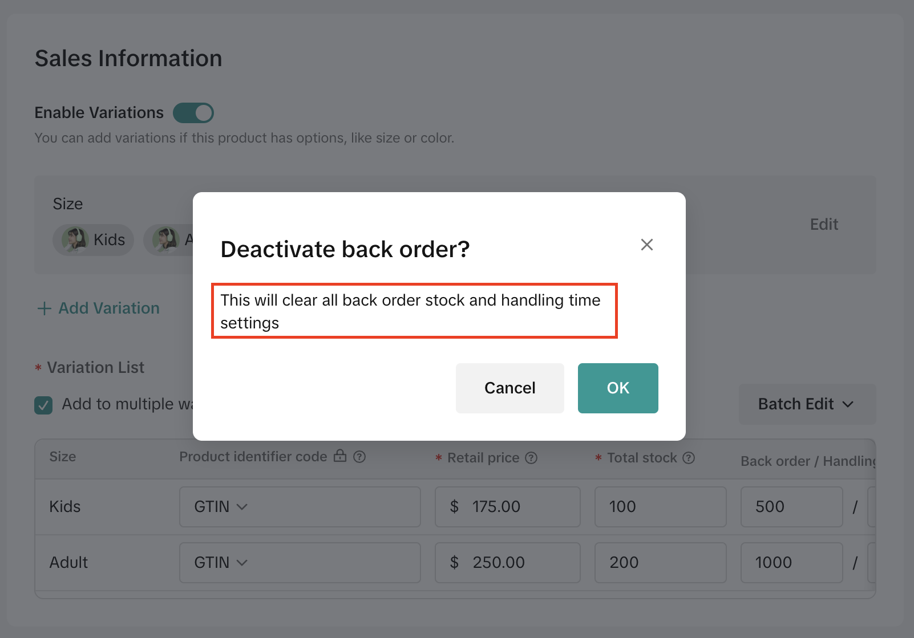Click the Add Variation link

pyautogui.click(x=109, y=308)
